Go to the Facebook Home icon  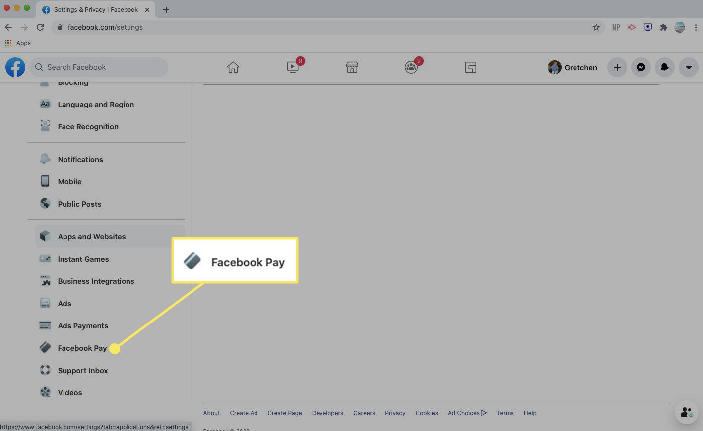click(233, 67)
